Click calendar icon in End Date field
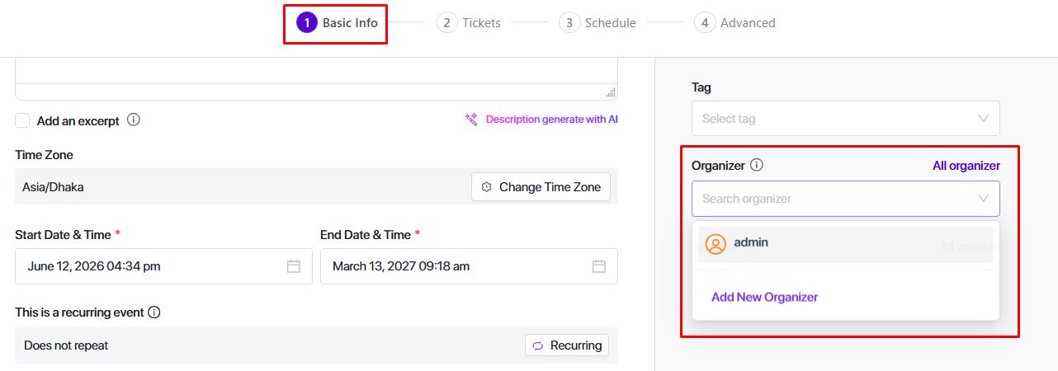This screenshot has width=1058, height=371. tap(599, 266)
